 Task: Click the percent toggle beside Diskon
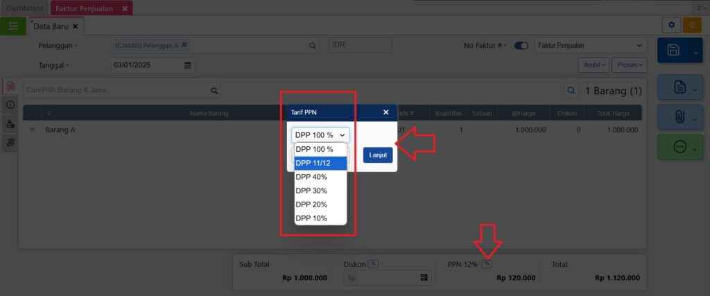point(373,263)
